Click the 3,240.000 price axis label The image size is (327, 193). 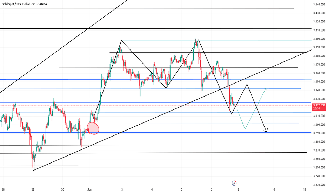pos(319,176)
